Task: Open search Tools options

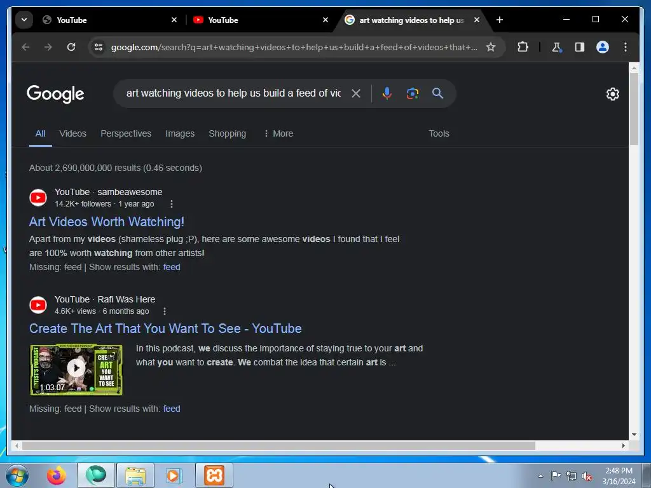Action: (439, 133)
